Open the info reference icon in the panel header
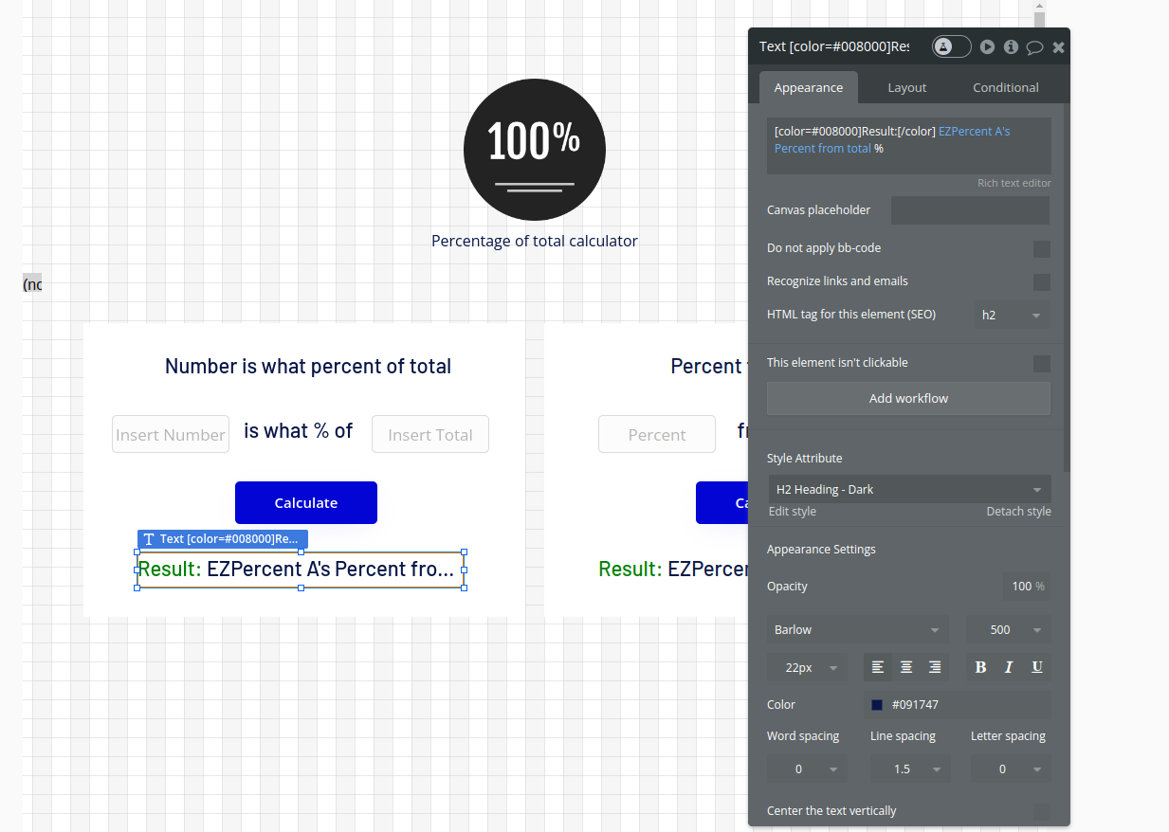This screenshot has width=1169, height=832. click(x=1011, y=46)
